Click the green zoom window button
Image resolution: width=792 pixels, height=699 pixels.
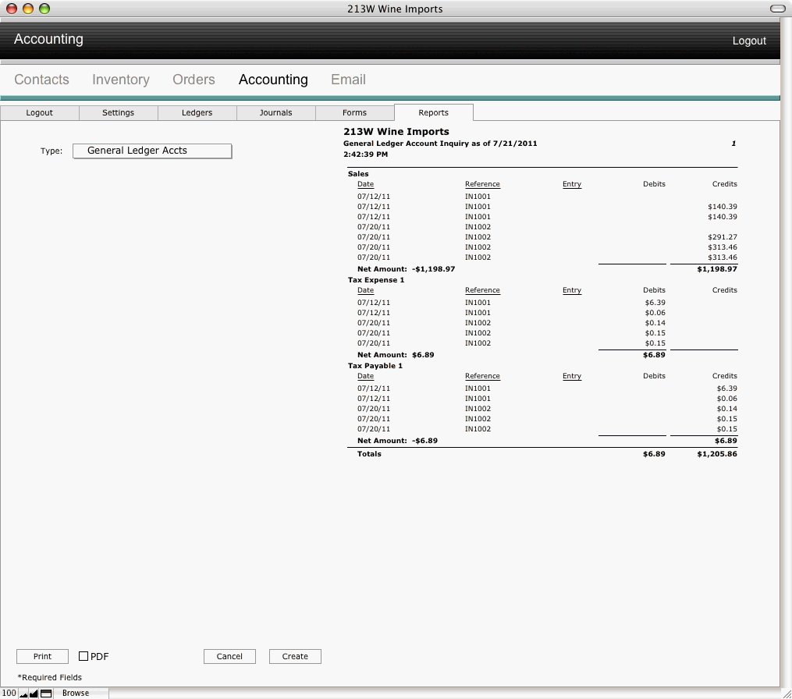pos(44,9)
